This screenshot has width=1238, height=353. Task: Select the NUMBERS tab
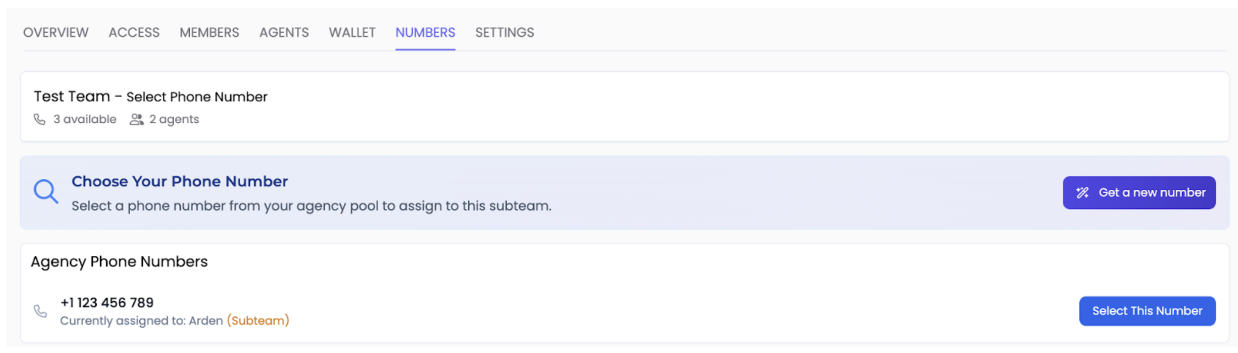point(425,32)
